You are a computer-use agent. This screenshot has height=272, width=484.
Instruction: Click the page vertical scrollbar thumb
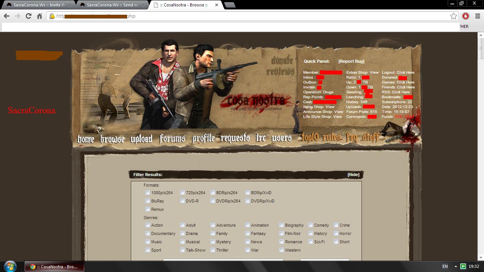[x=481, y=49]
